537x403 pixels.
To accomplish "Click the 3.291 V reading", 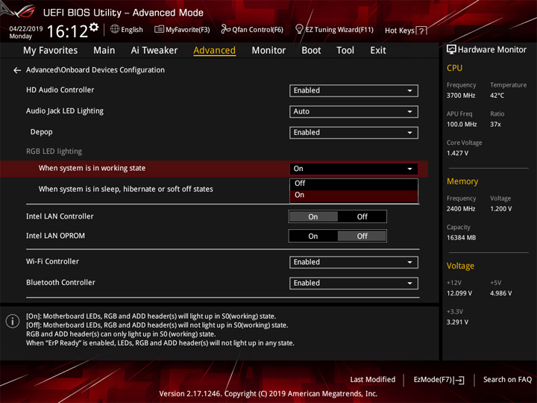I will click(x=457, y=322).
